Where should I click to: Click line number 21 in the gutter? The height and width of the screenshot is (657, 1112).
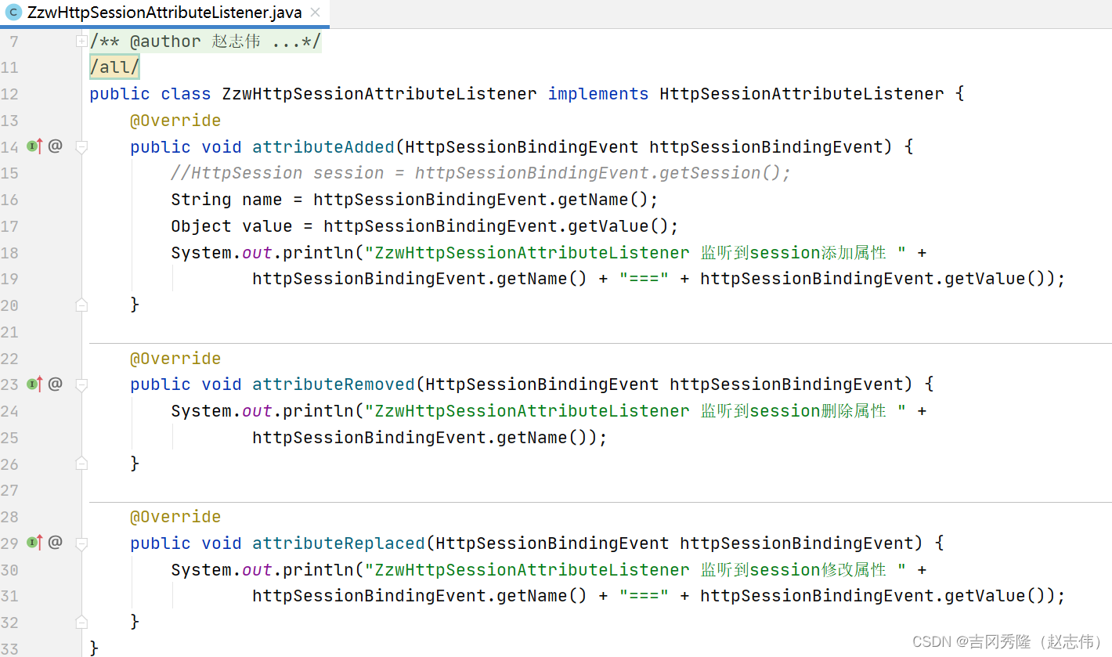coord(9,332)
